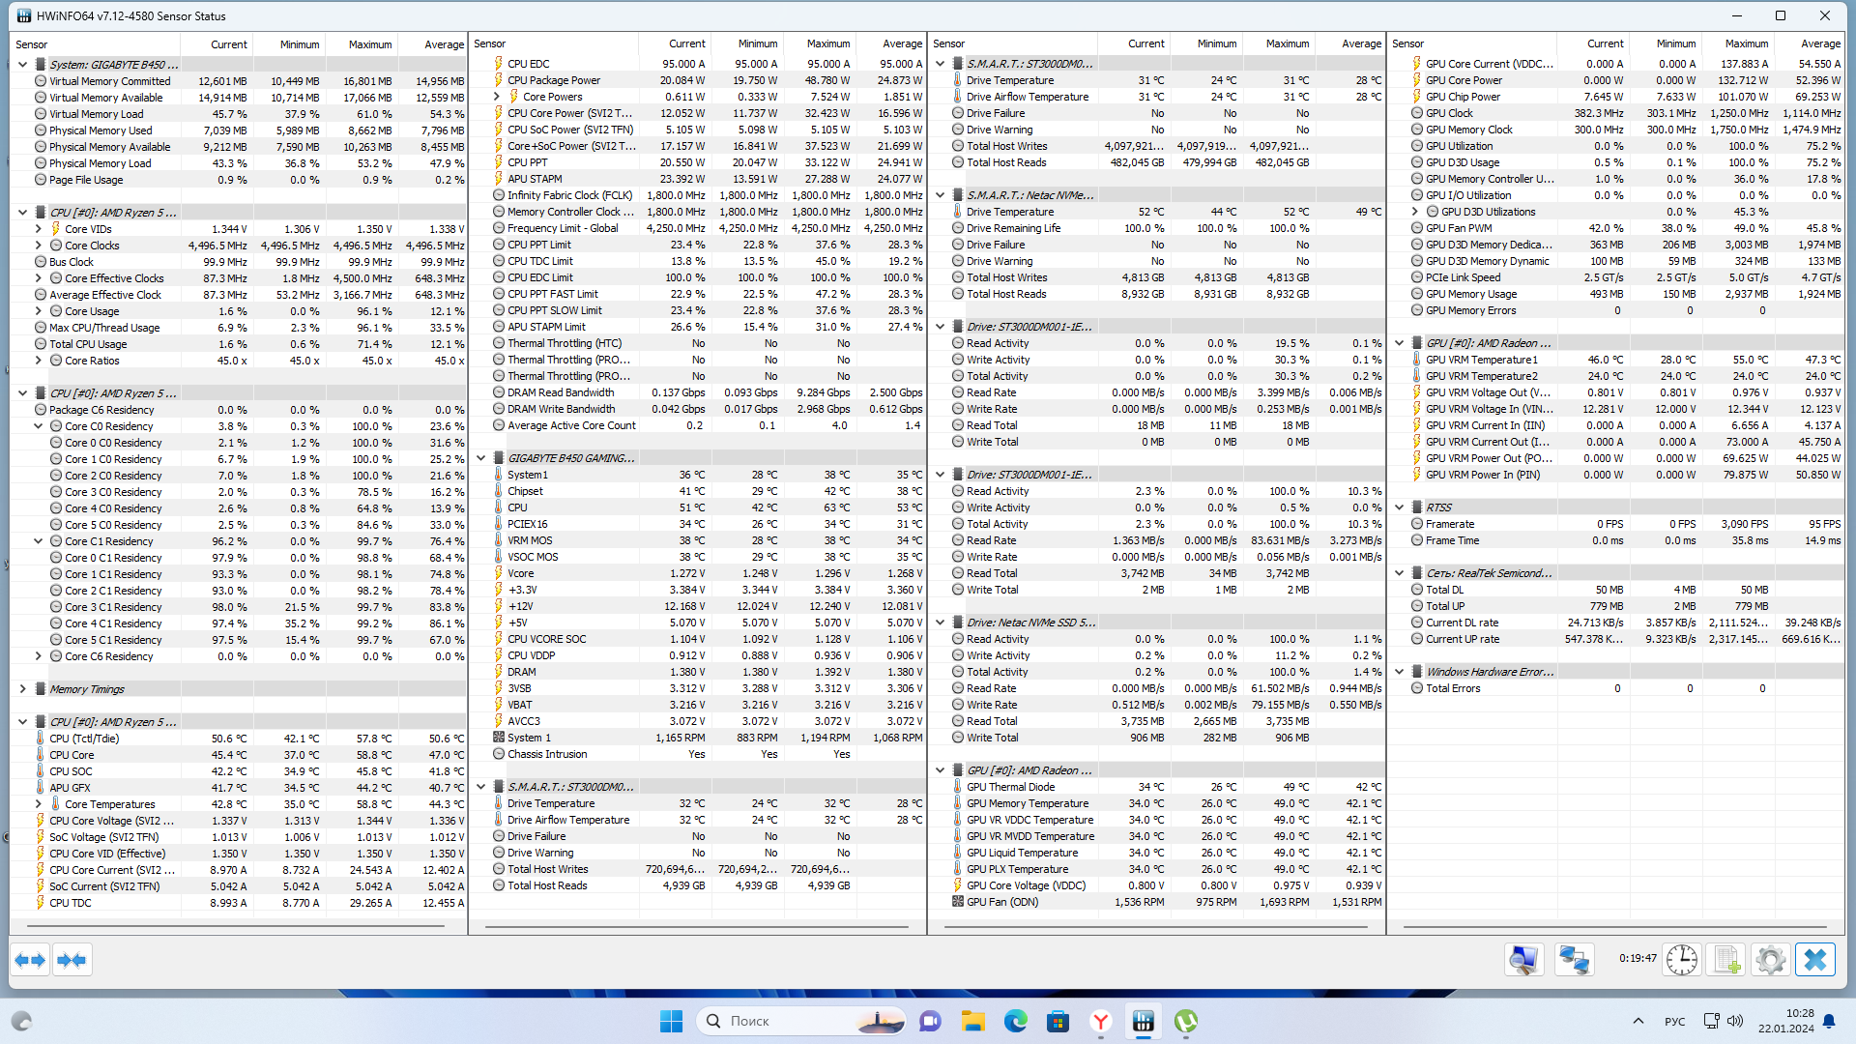Select the GPU Fan PWM row

pyautogui.click(x=1459, y=228)
